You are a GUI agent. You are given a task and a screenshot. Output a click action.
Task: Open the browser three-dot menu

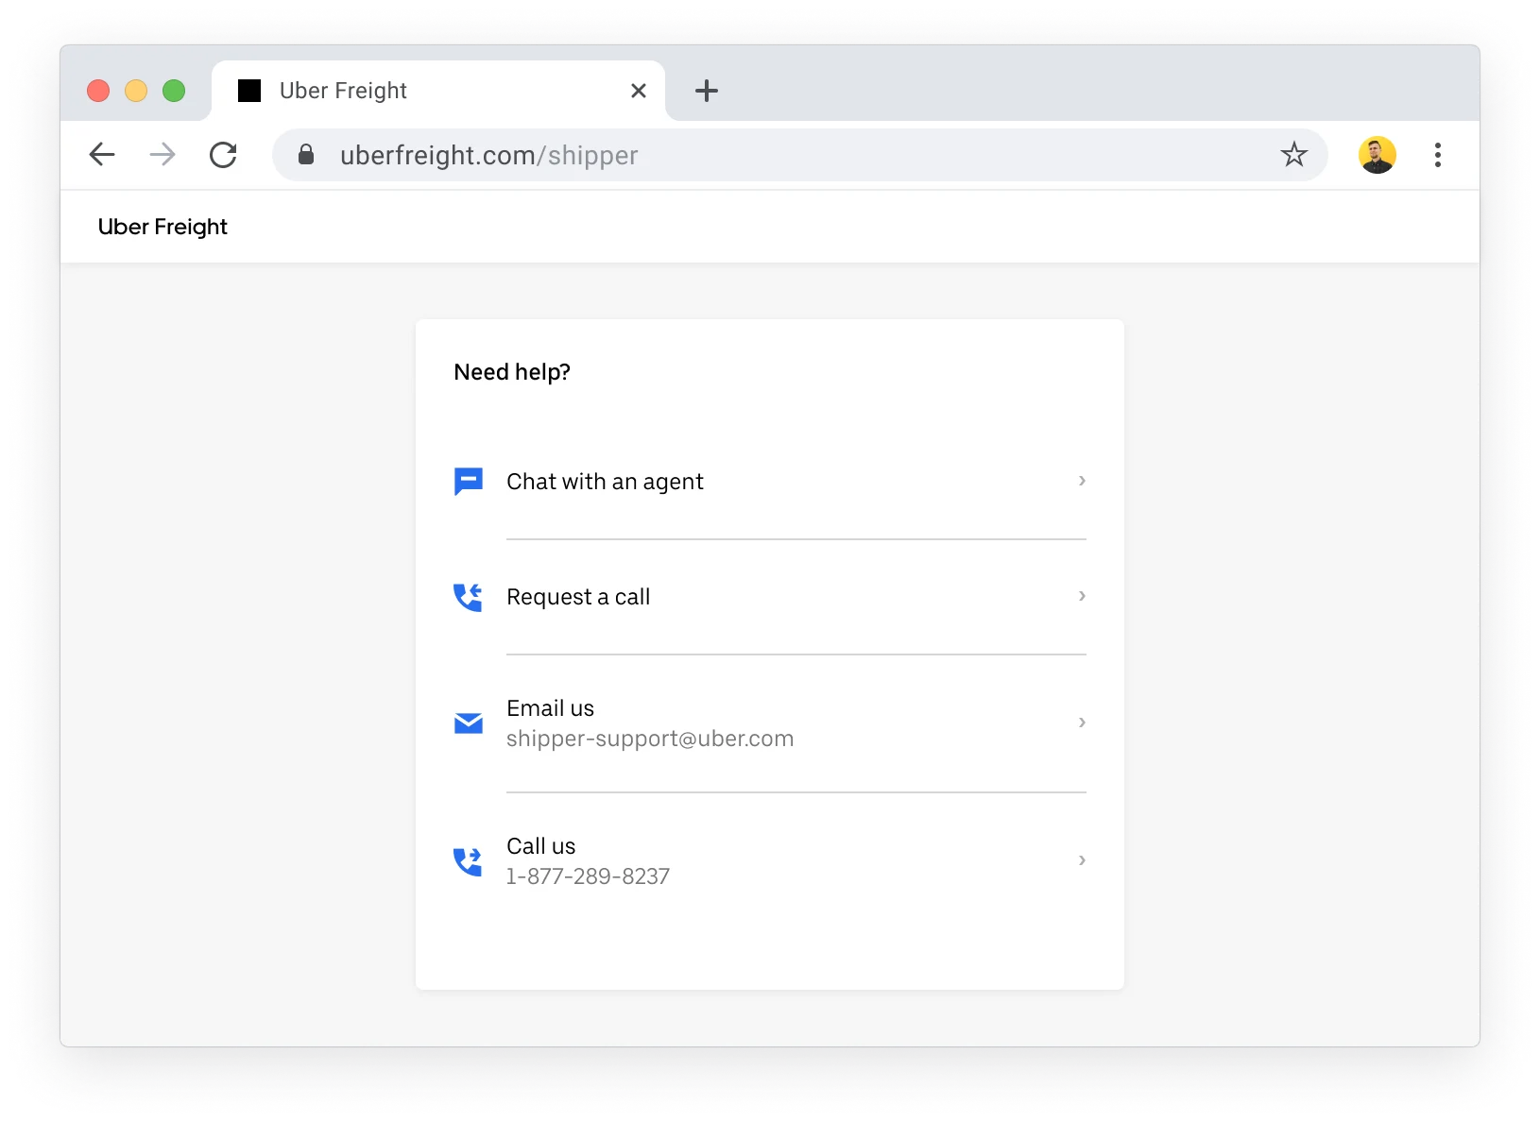[x=1438, y=155]
